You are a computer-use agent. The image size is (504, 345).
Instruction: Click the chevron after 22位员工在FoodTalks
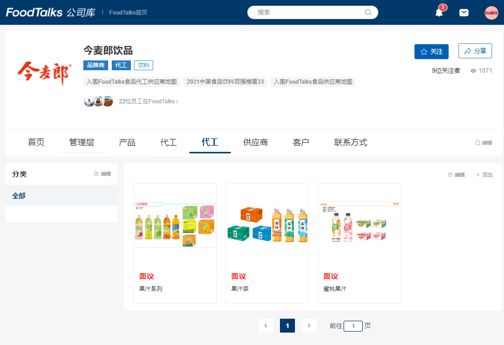(177, 102)
